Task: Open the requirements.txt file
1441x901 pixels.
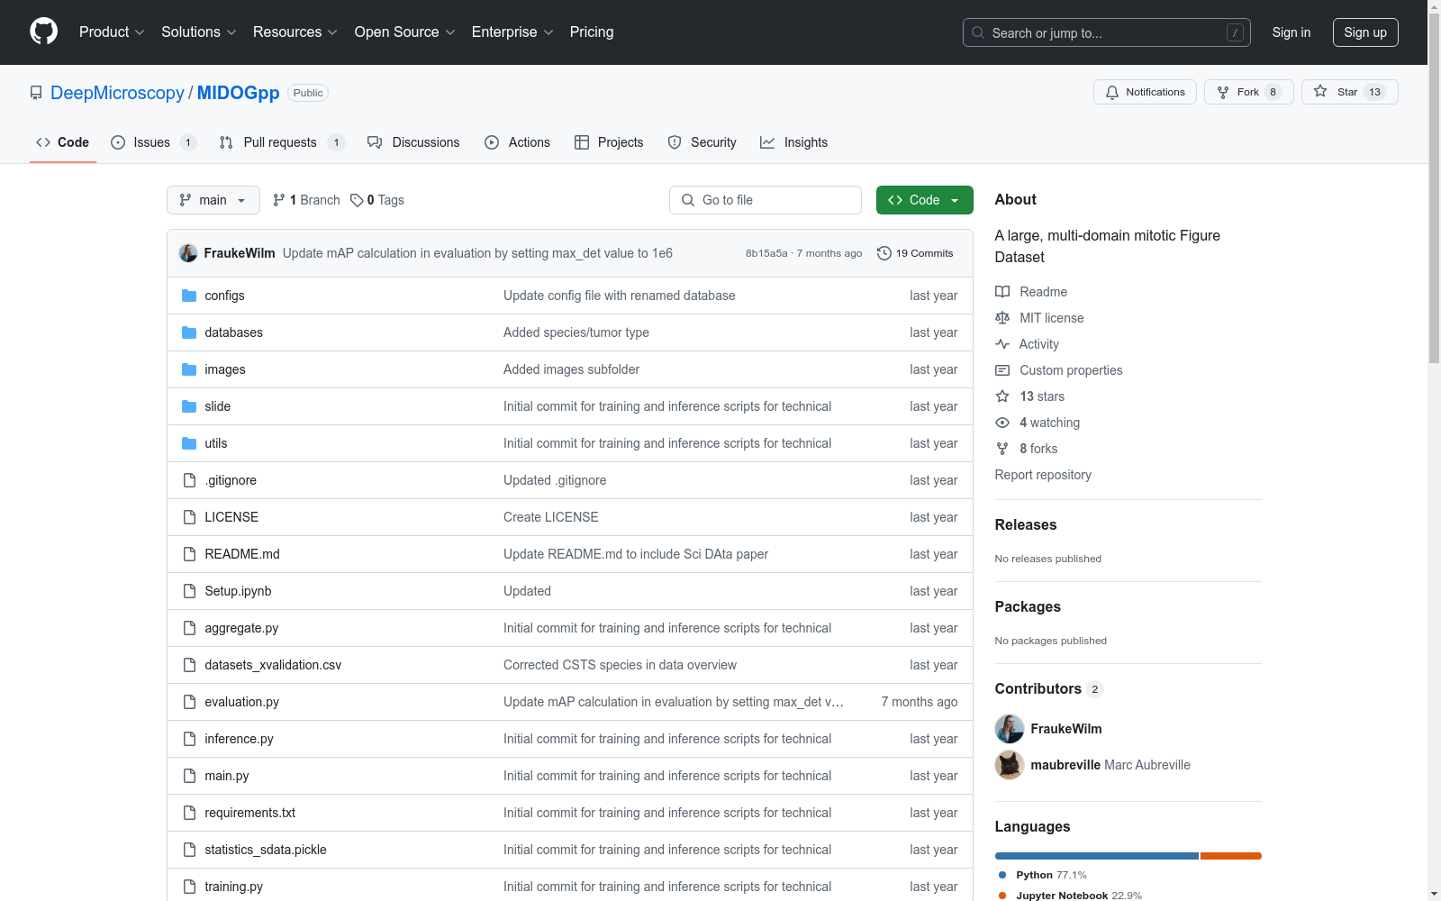Action: point(249,813)
